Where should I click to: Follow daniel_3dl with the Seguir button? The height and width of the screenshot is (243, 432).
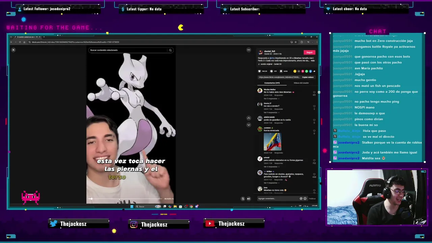click(x=309, y=52)
